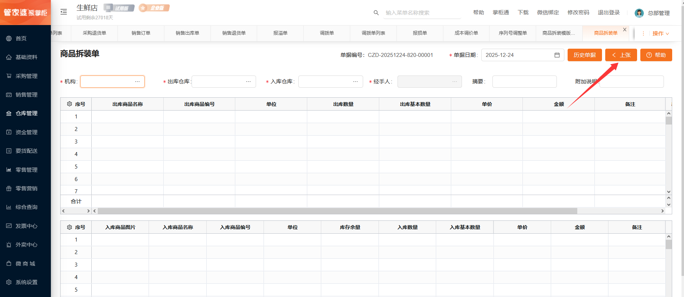Click 退出登录 link in header
This screenshot has width=684, height=297.
(x=608, y=13)
